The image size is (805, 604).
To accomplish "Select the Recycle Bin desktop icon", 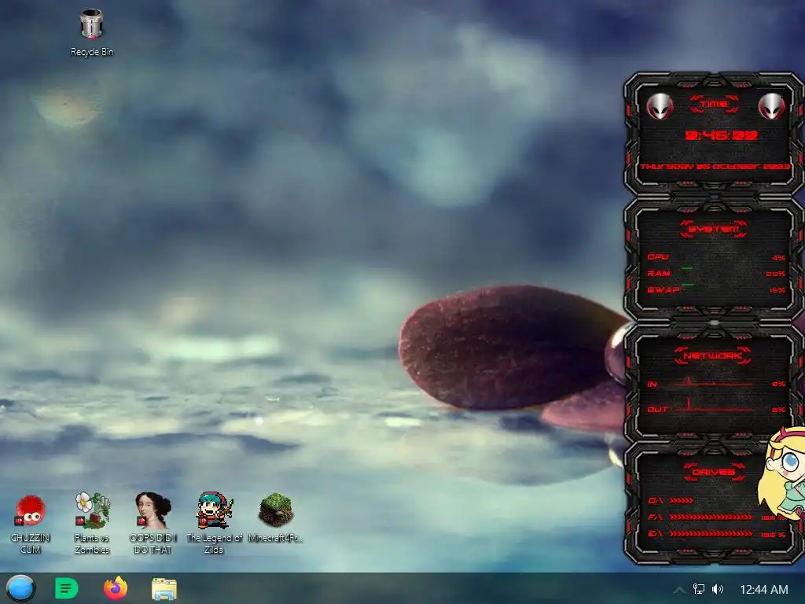I will 91,33.
